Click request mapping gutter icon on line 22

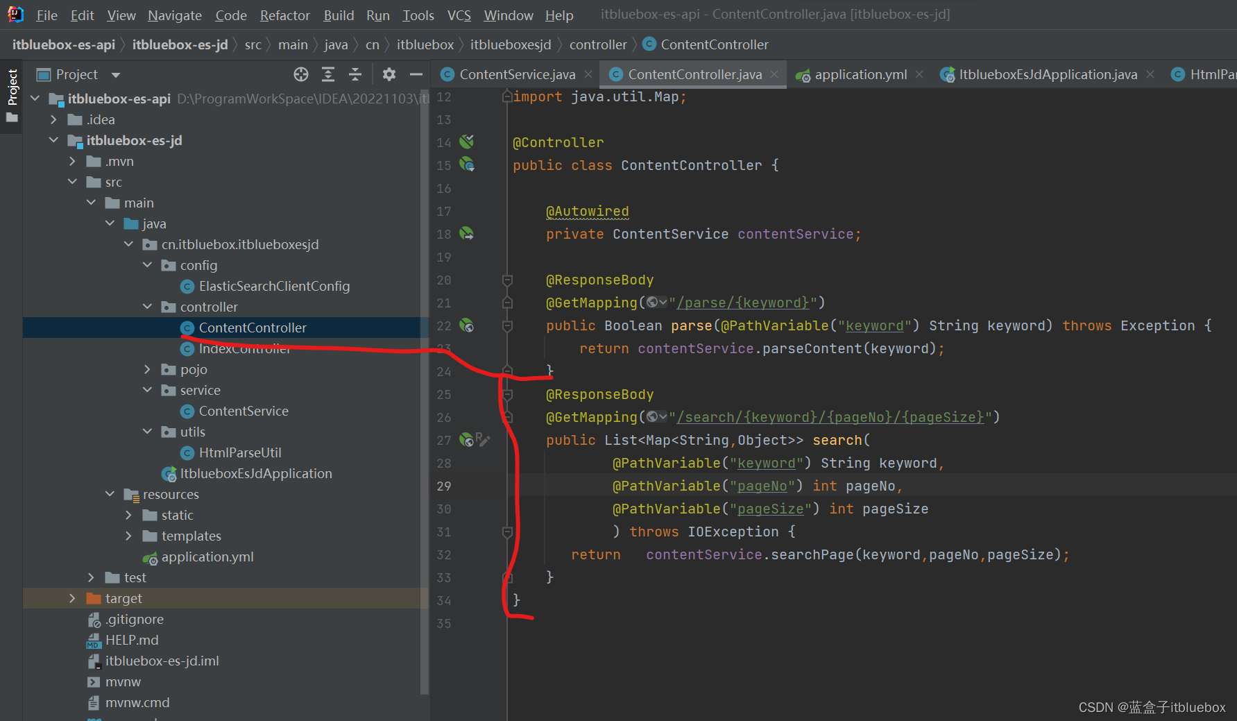tap(467, 325)
